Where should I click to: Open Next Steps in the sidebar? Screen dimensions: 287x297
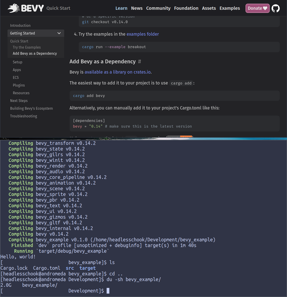coord(19,101)
